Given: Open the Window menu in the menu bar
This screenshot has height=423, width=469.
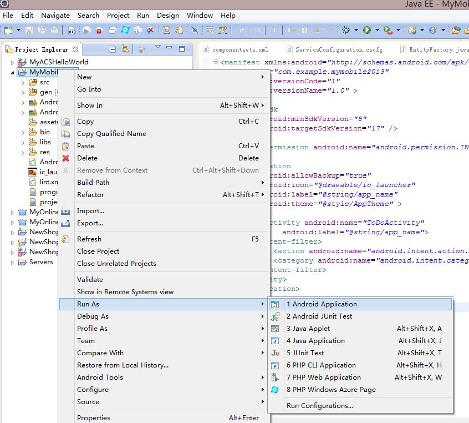Looking at the screenshot, I should coord(200,16).
